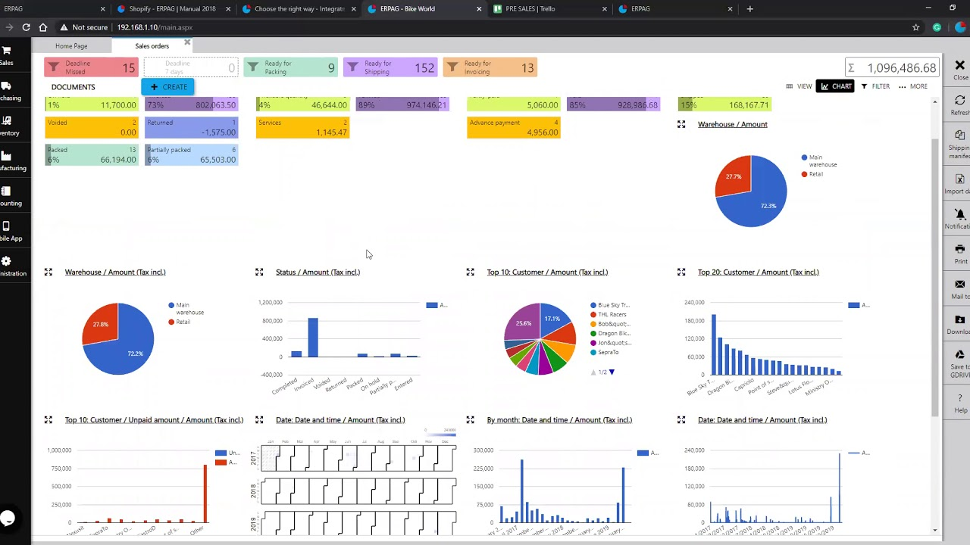Open the Status / Amount (Tax incl.) chart title
Image resolution: width=970 pixels, height=545 pixels.
pos(318,272)
